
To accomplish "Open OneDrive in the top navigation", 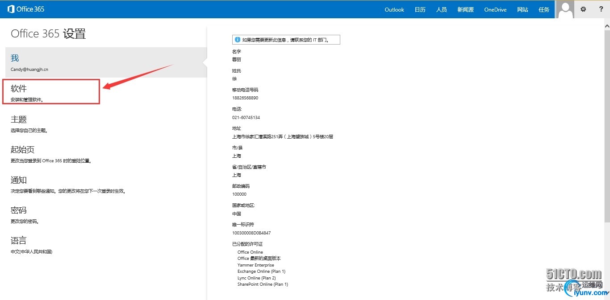I will 495,9.
